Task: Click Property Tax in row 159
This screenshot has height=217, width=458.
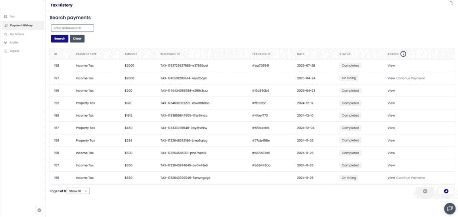Action: point(85,141)
